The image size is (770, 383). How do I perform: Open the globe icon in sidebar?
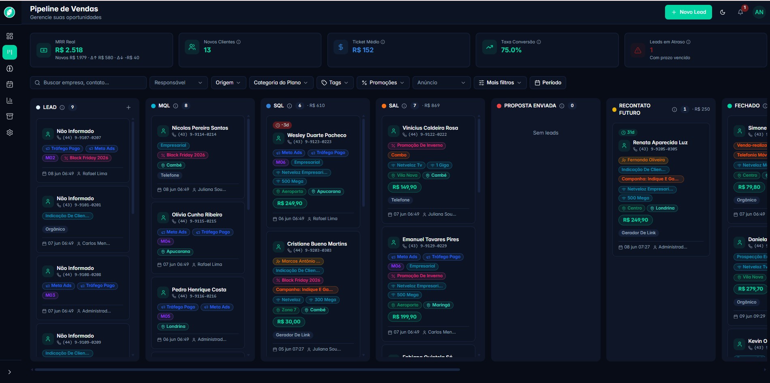coord(10,68)
